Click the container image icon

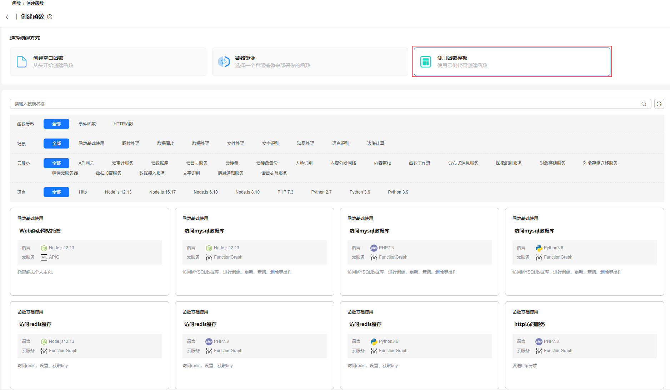(224, 62)
